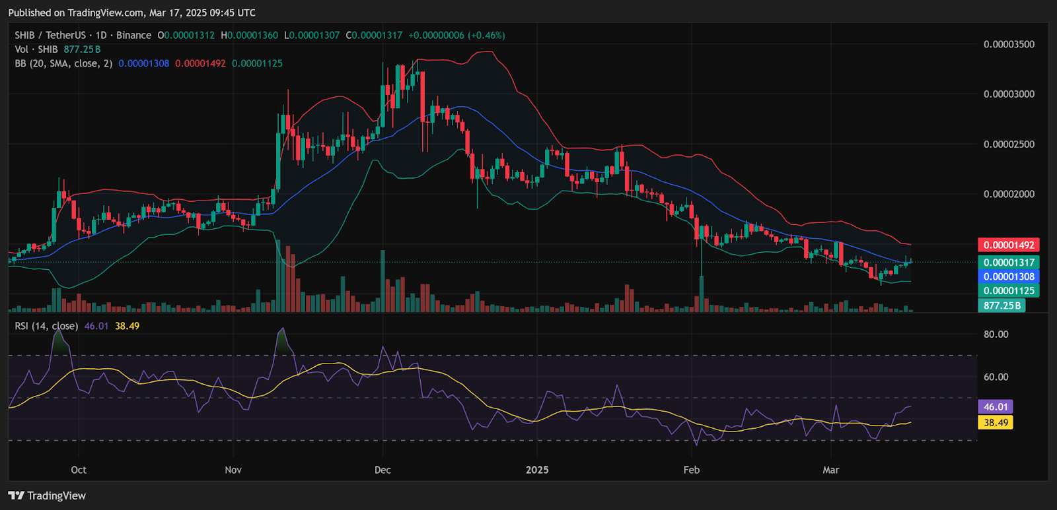The height and width of the screenshot is (510, 1057).
Task: Click the yellow 38.49 tag on the RSI axis
Action: tap(996, 422)
